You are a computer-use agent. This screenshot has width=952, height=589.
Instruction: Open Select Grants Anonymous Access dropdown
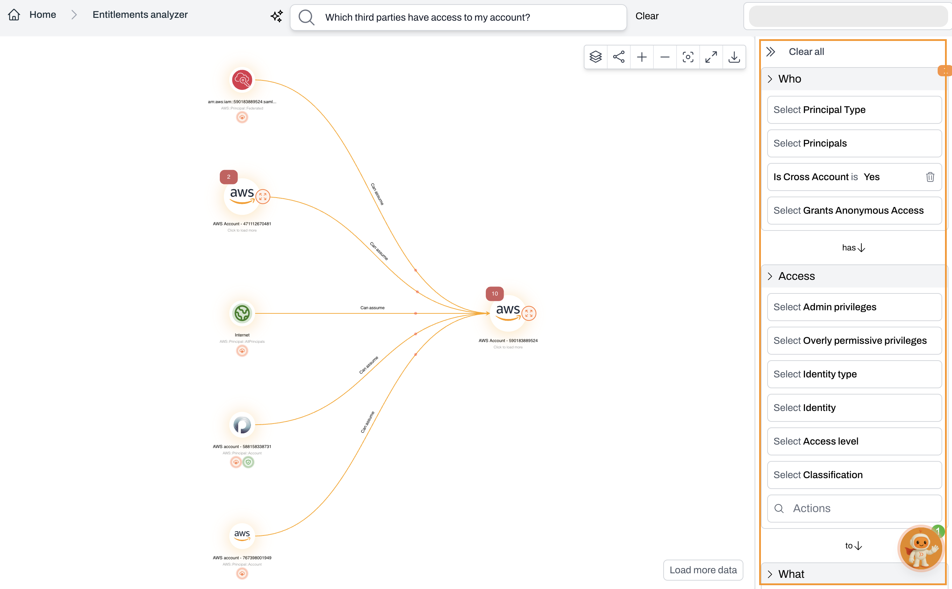854,210
